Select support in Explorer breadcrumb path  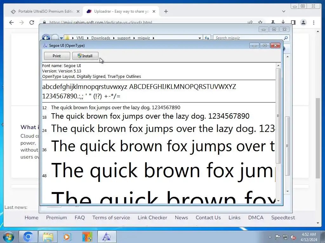coord(124,38)
